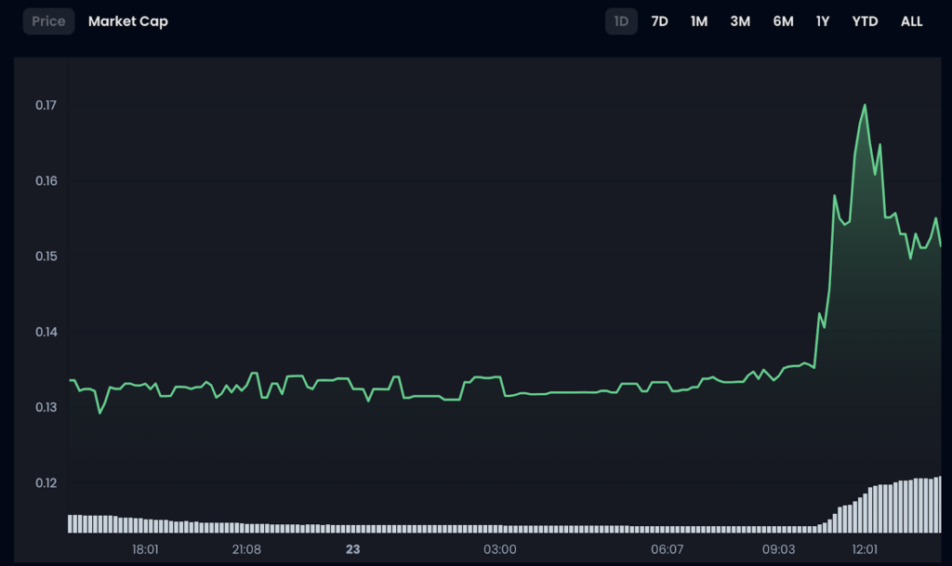Display ALL time price history
Viewport: 952px width, 566px height.
click(x=911, y=21)
